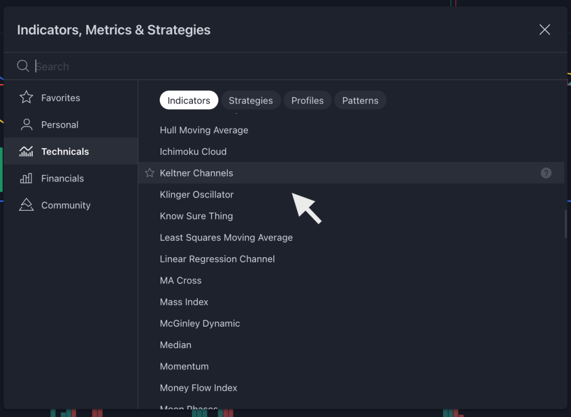
Task: Add Linear Regression Channel indicator
Action: tap(351, 259)
